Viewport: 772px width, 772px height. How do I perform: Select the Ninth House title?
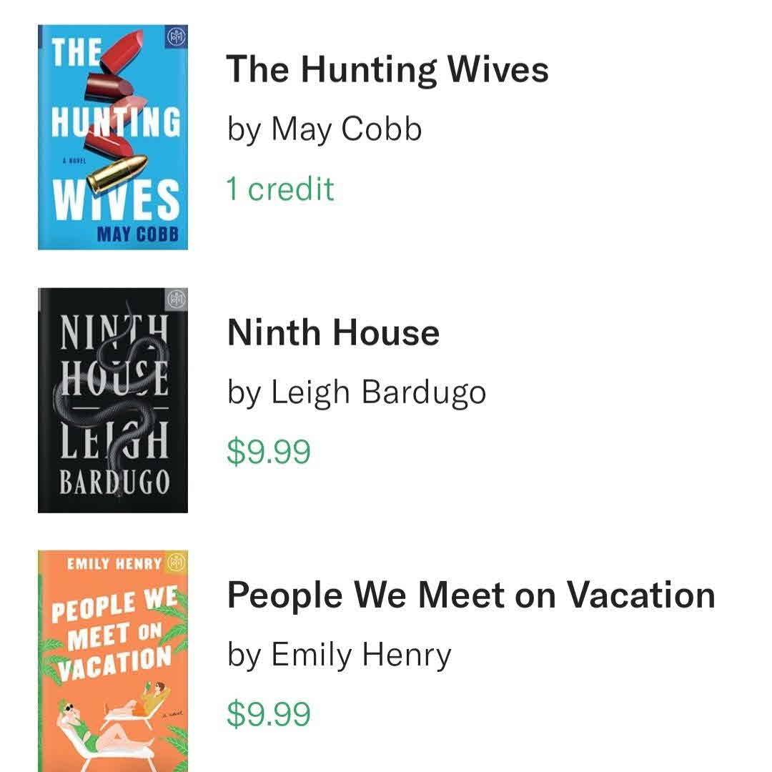click(333, 332)
